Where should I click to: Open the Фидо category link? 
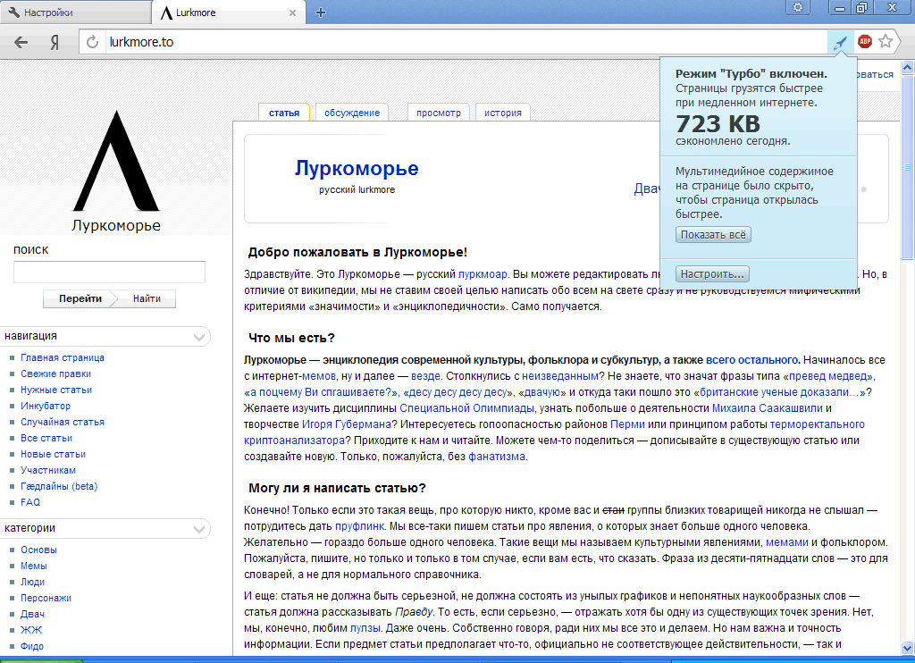32,646
